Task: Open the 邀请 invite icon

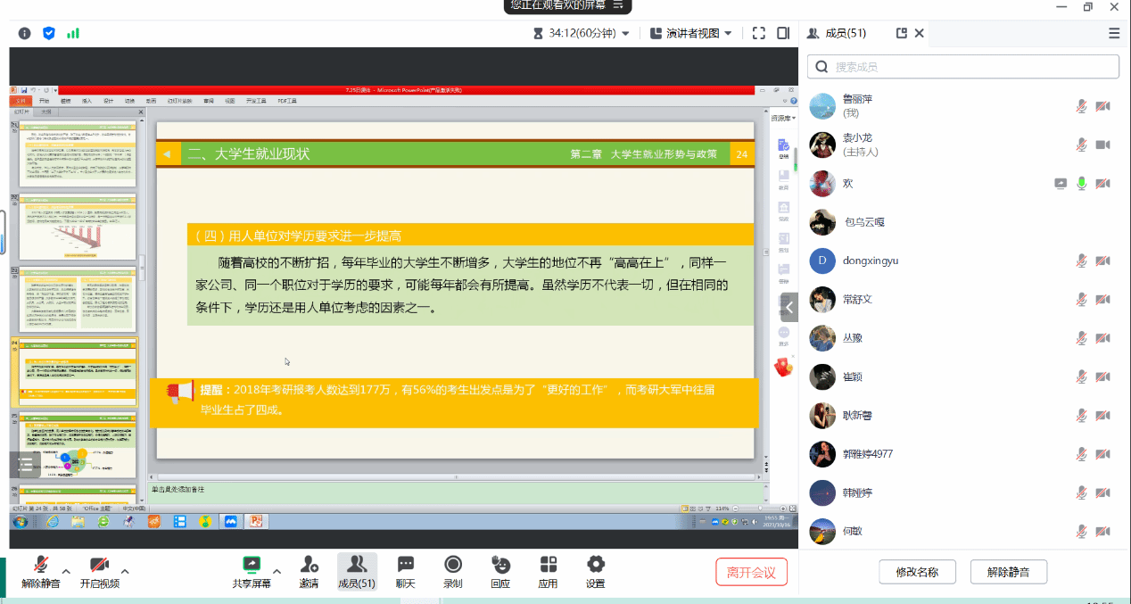Action: [309, 565]
